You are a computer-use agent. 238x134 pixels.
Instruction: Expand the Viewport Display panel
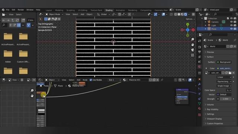[x=214, y=119]
